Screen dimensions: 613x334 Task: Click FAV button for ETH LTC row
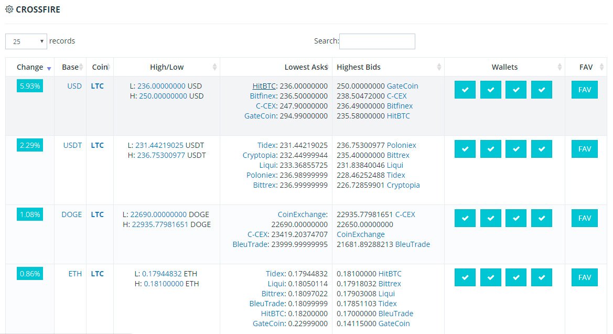(x=585, y=277)
